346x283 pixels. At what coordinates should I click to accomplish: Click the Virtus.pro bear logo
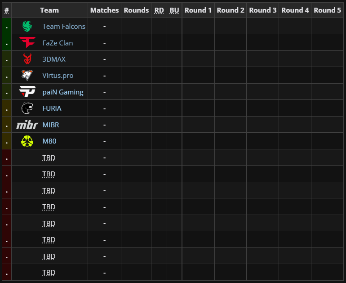(27, 75)
